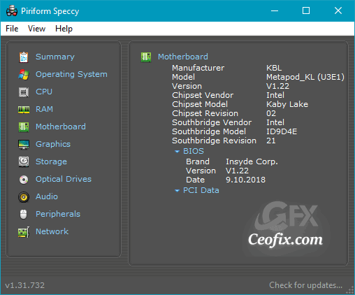Click the chipset model value Kaby Lake

(287, 104)
